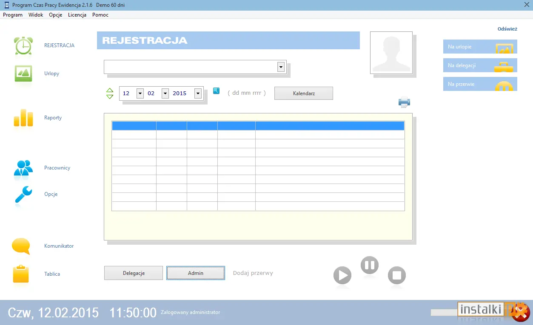This screenshot has width=533, height=325.
Task: Open the day dropdown showing 12
Action: pos(140,93)
